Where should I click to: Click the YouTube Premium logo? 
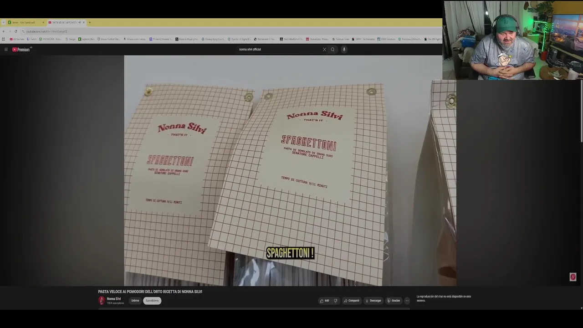point(21,49)
